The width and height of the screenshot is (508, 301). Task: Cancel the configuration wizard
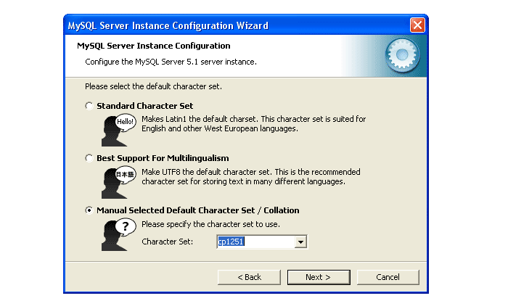tap(388, 277)
